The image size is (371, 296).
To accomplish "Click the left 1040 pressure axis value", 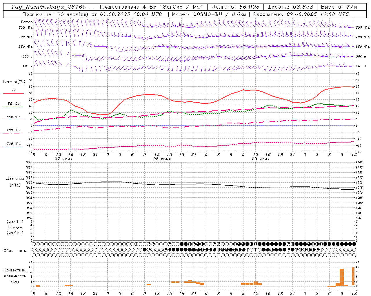I will point(29,162).
